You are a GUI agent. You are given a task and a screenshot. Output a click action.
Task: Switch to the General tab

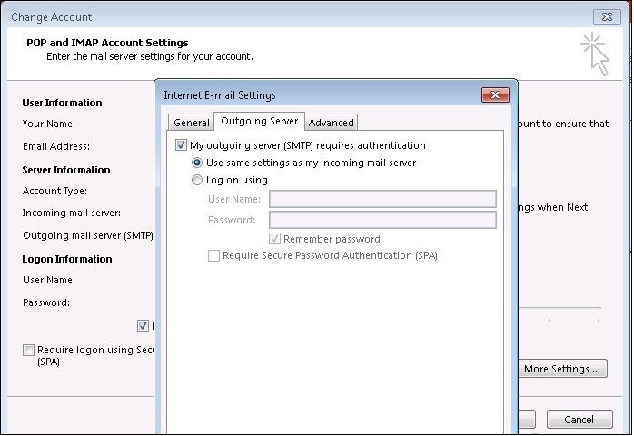point(192,123)
